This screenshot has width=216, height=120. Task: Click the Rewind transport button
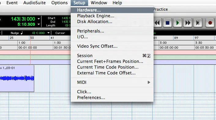click(x=157, y=23)
